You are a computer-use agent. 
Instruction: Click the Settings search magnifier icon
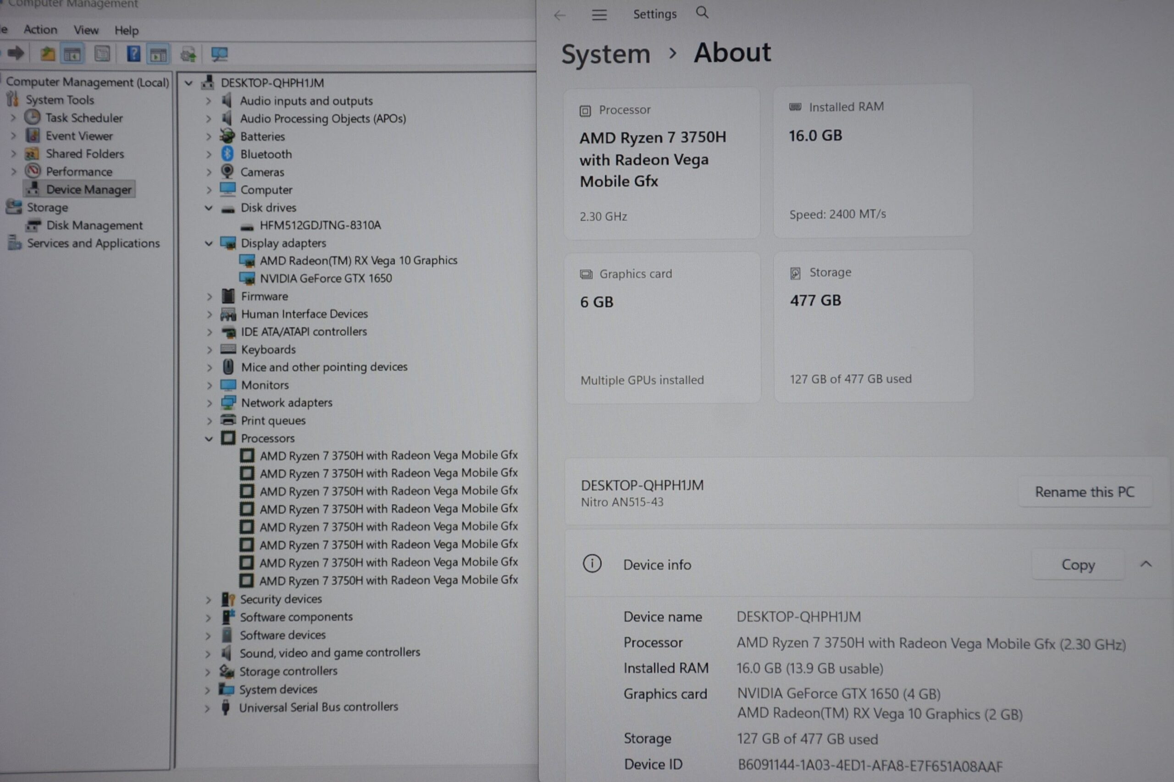(x=702, y=12)
